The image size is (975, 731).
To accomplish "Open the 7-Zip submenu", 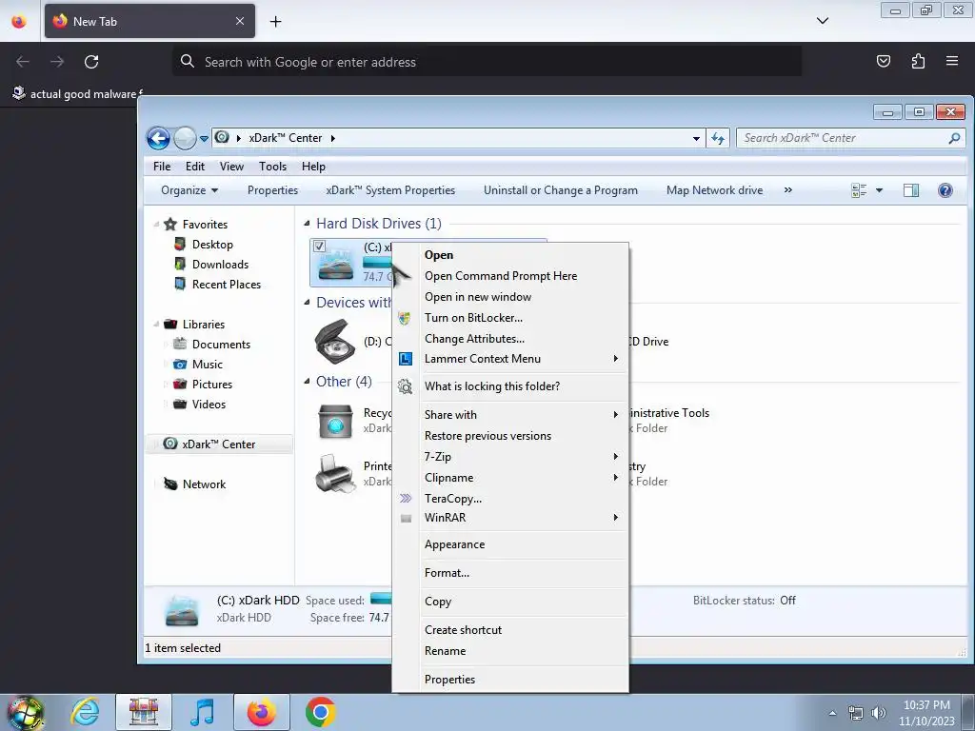I will tap(510, 457).
